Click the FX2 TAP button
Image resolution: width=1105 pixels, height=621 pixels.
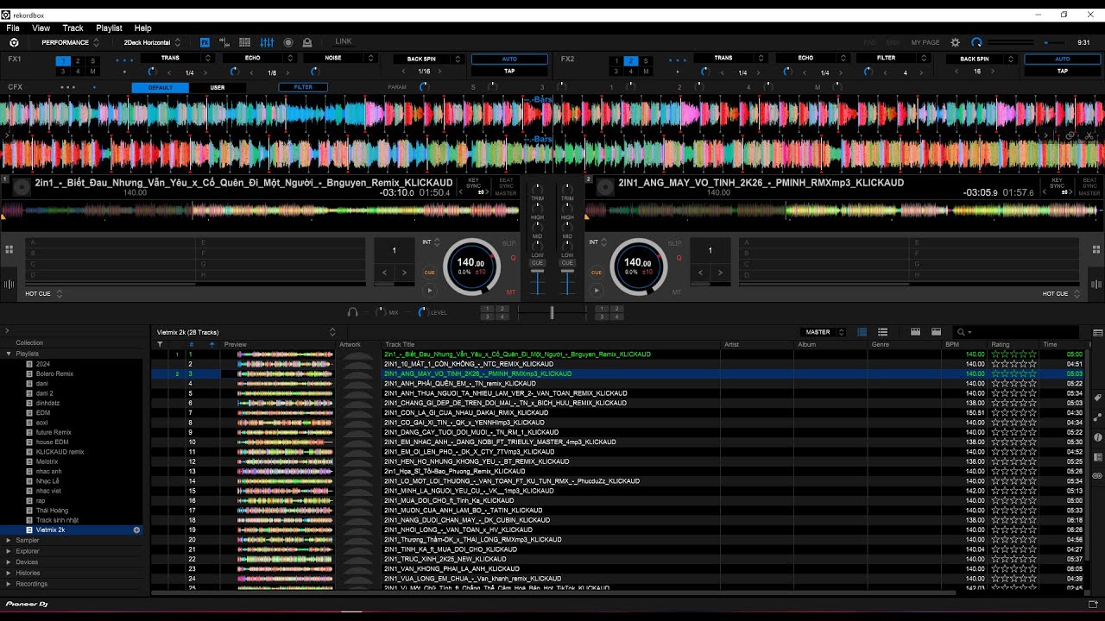click(1063, 71)
